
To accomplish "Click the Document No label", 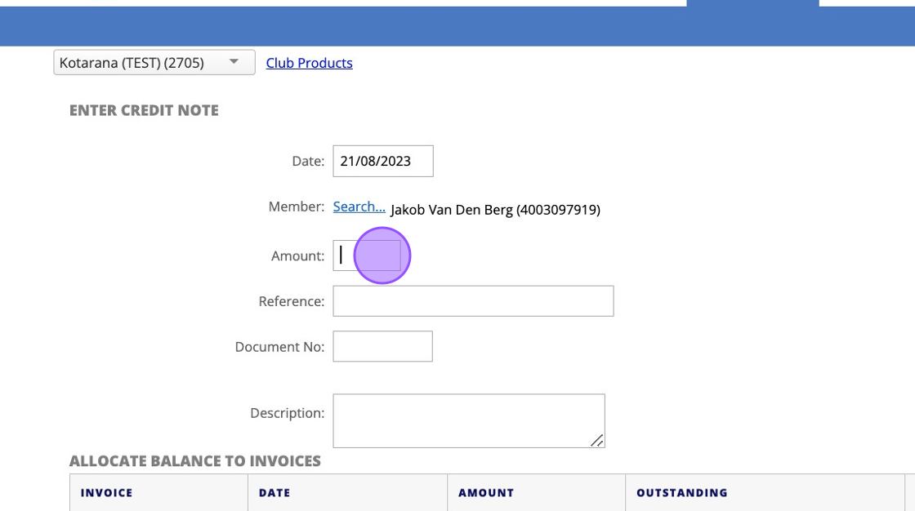I will 279,347.
